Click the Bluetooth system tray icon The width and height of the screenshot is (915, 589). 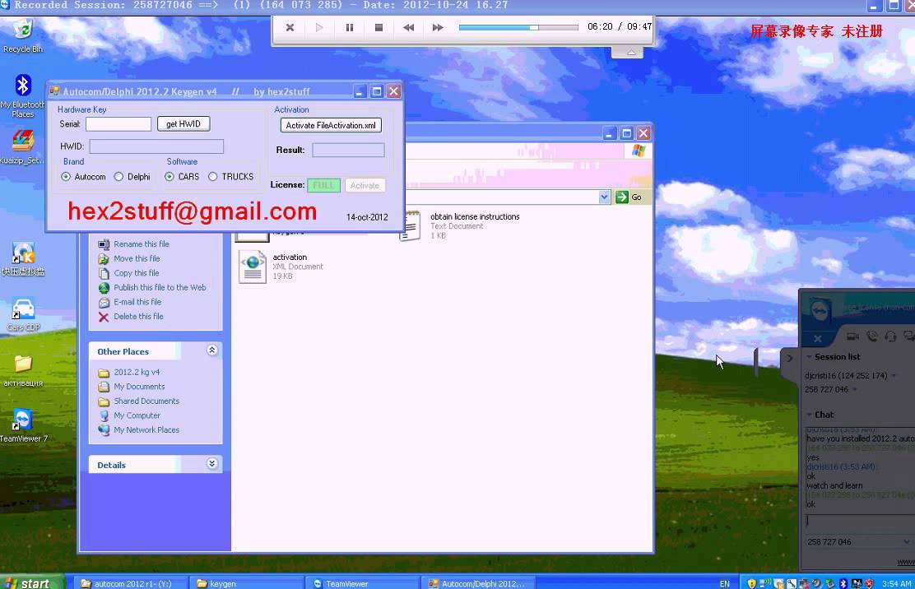click(x=843, y=583)
